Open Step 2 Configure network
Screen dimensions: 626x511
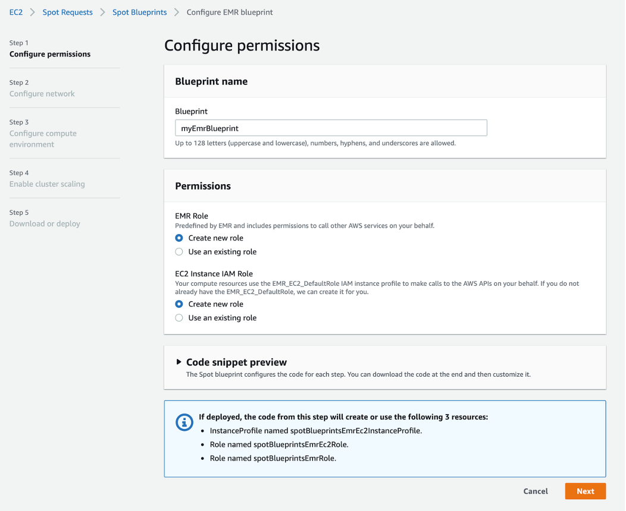pos(42,94)
